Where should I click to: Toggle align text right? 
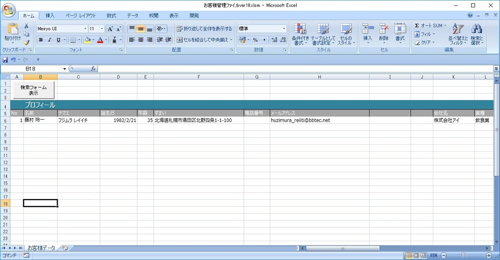click(150, 40)
